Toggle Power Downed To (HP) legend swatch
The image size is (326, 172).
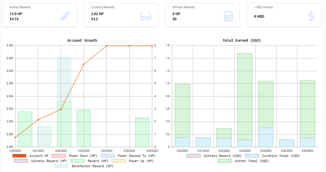(x=107, y=156)
